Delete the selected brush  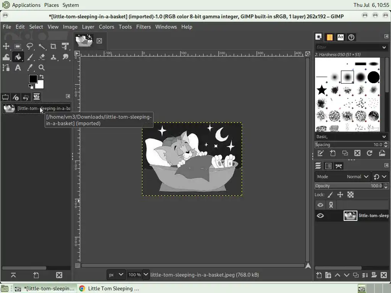(357, 153)
